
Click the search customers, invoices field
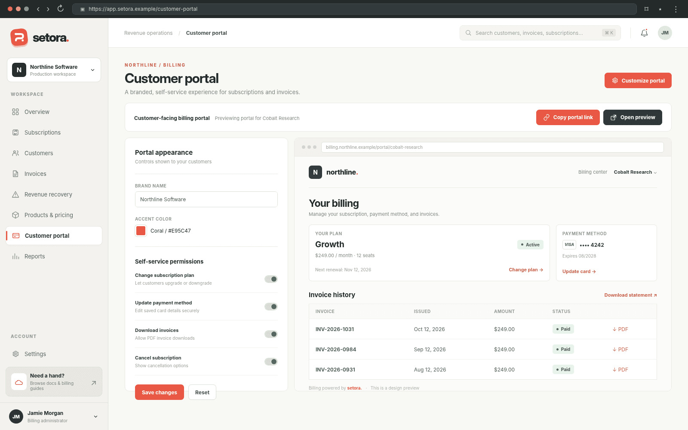[x=540, y=33]
